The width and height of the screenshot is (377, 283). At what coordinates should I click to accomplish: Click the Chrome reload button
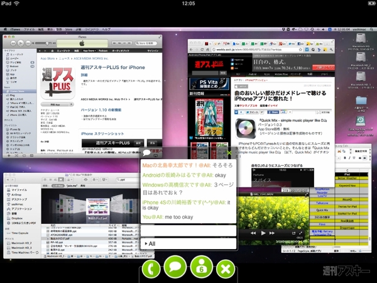click(x=202, y=50)
